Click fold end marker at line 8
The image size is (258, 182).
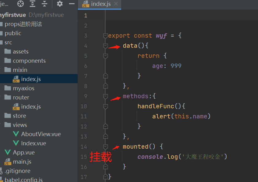click(106, 86)
